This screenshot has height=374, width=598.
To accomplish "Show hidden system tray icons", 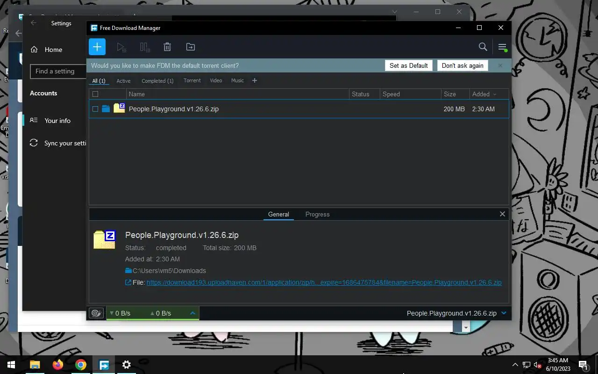I will (515, 365).
